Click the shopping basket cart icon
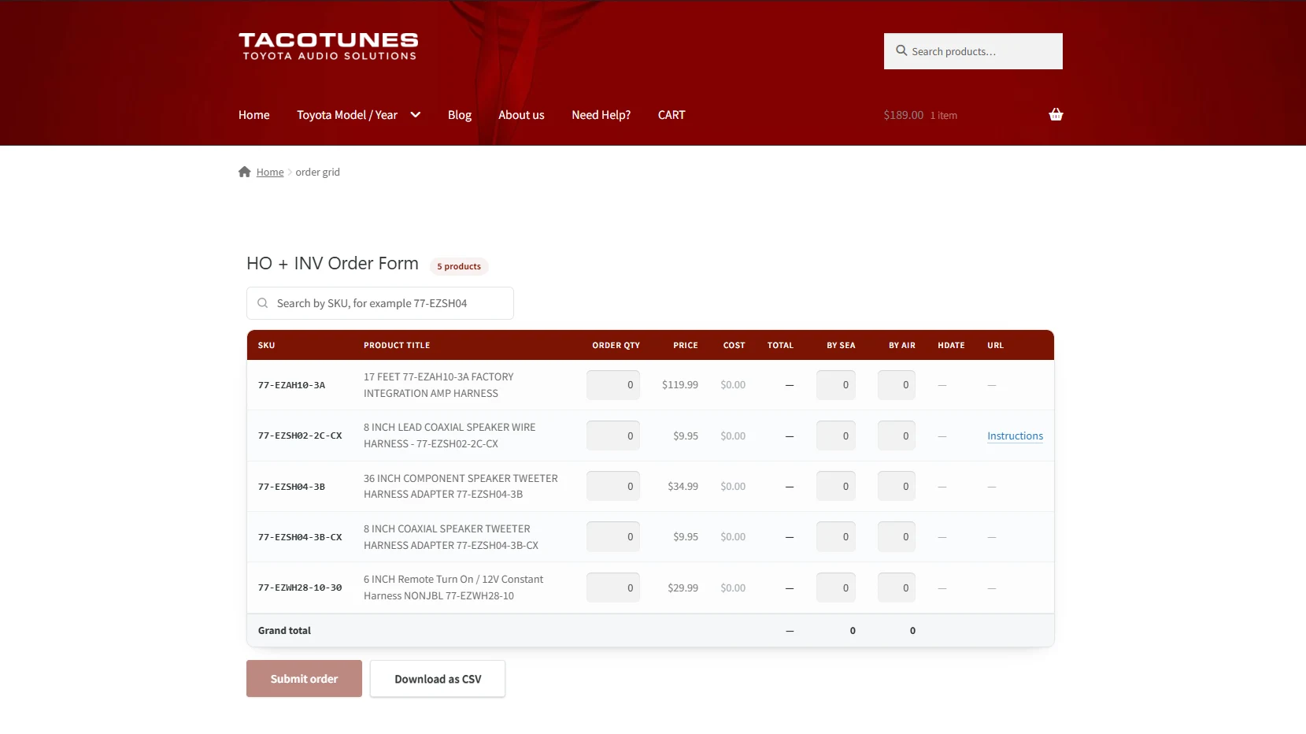 (x=1056, y=115)
